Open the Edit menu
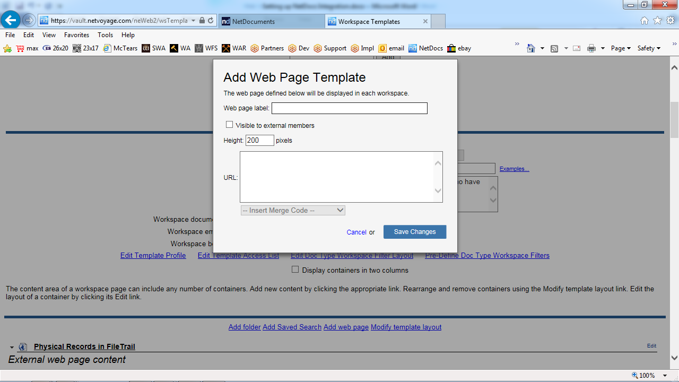The image size is (679, 382). click(x=29, y=34)
